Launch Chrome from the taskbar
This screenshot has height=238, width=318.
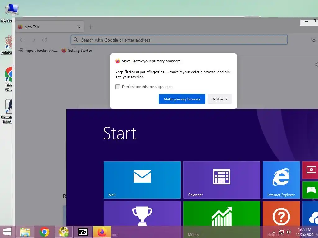coord(44,232)
